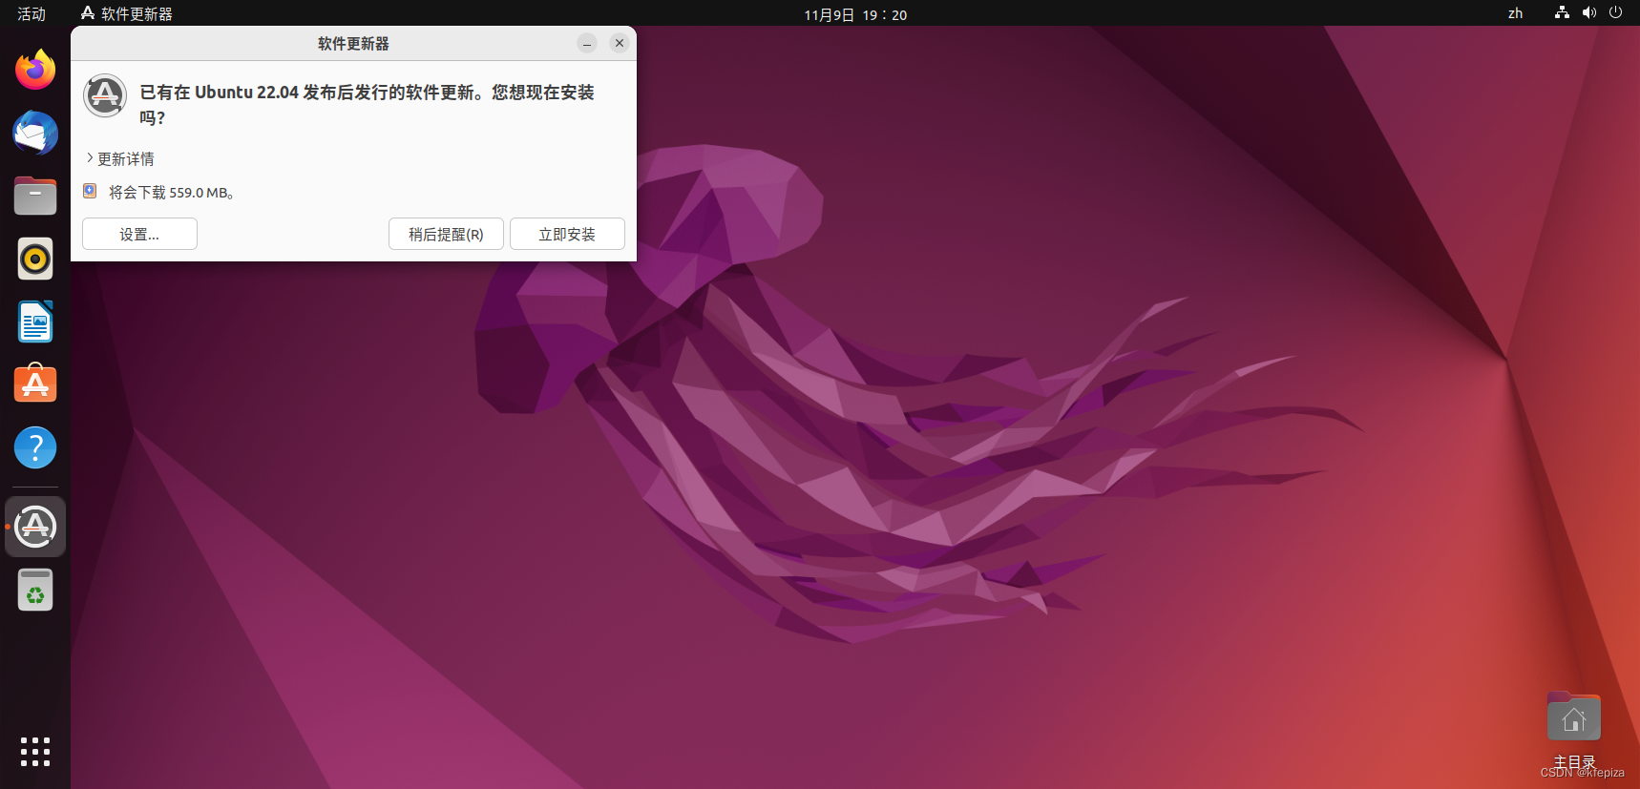The height and width of the screenshot is (789, 1640).
Task: Open Rhythmbox music player in dock
Action: (x=35, y=259)
